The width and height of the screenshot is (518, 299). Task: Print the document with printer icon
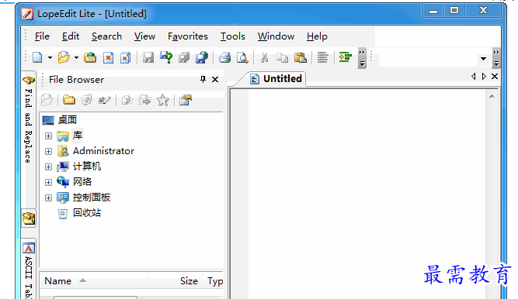tap(225, 57)
